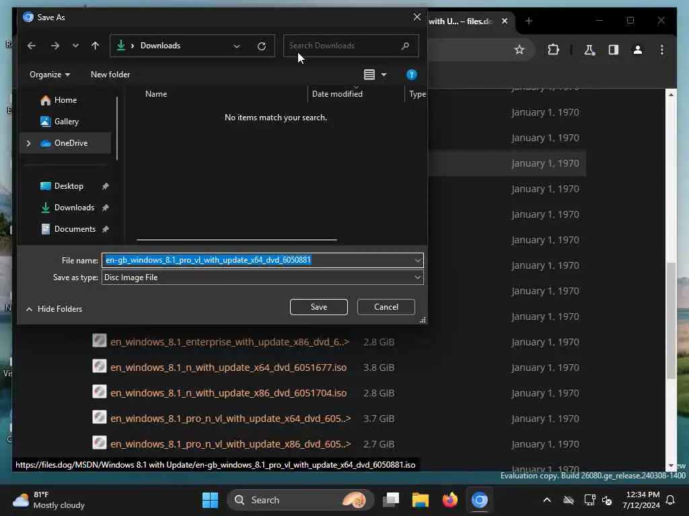Sort by Name column header

point(156,94)
